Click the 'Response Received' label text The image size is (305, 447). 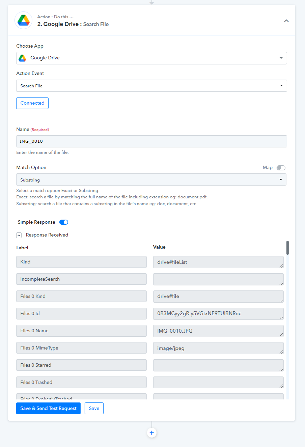coord(47,235)
